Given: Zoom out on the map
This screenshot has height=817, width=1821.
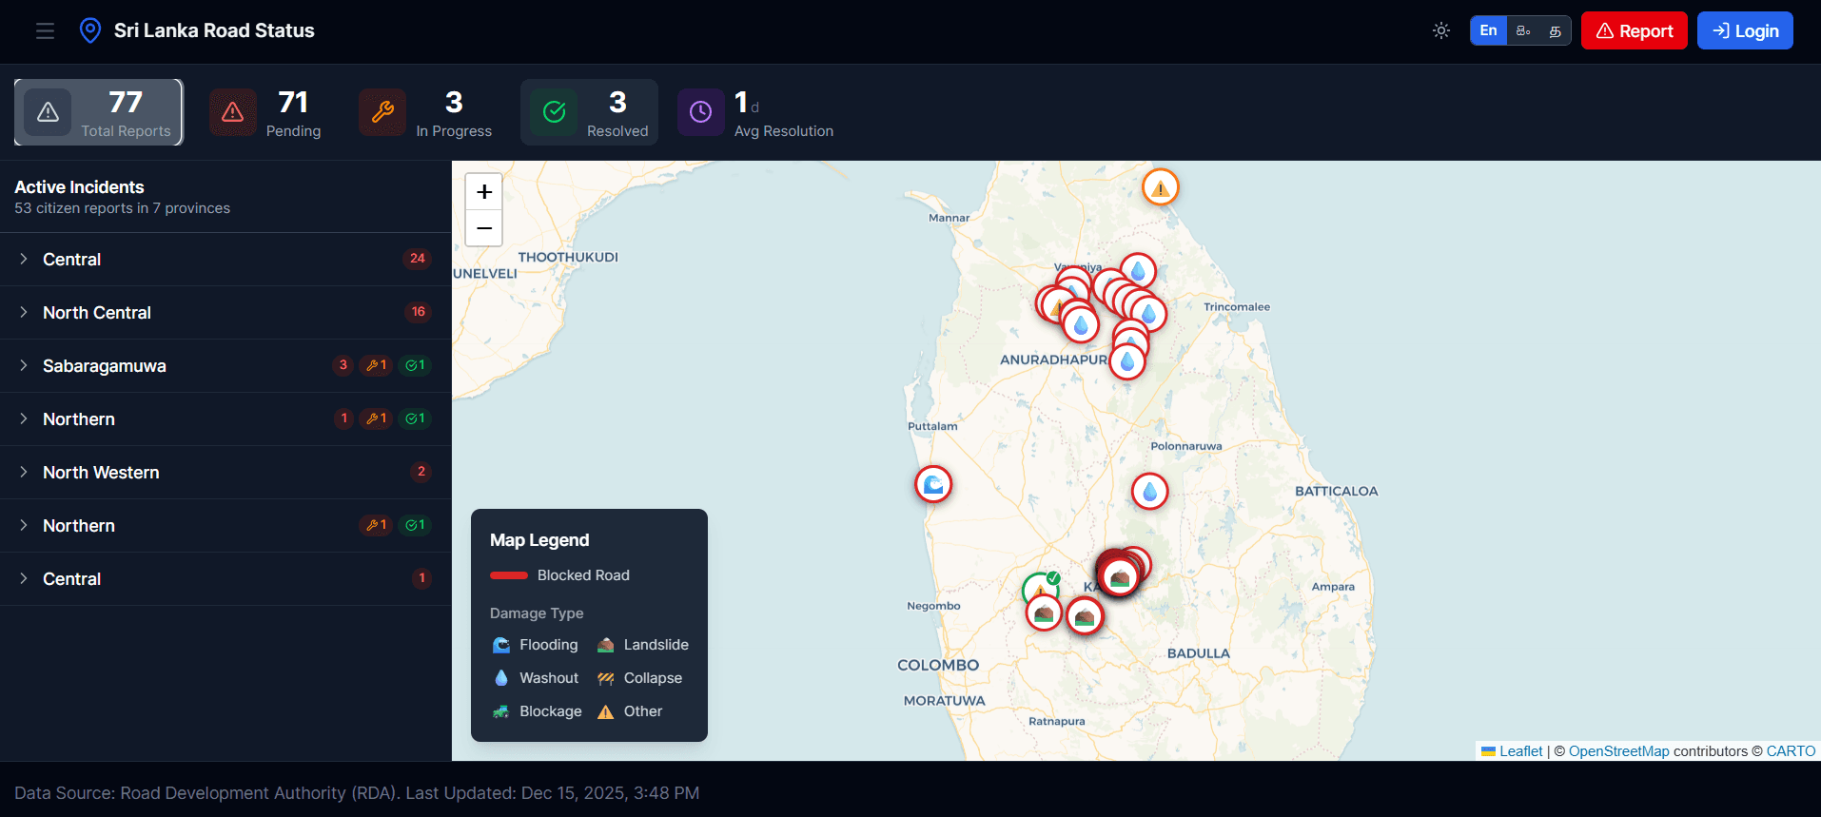Looking at the screenshot, I should click(x=484, y=228).
